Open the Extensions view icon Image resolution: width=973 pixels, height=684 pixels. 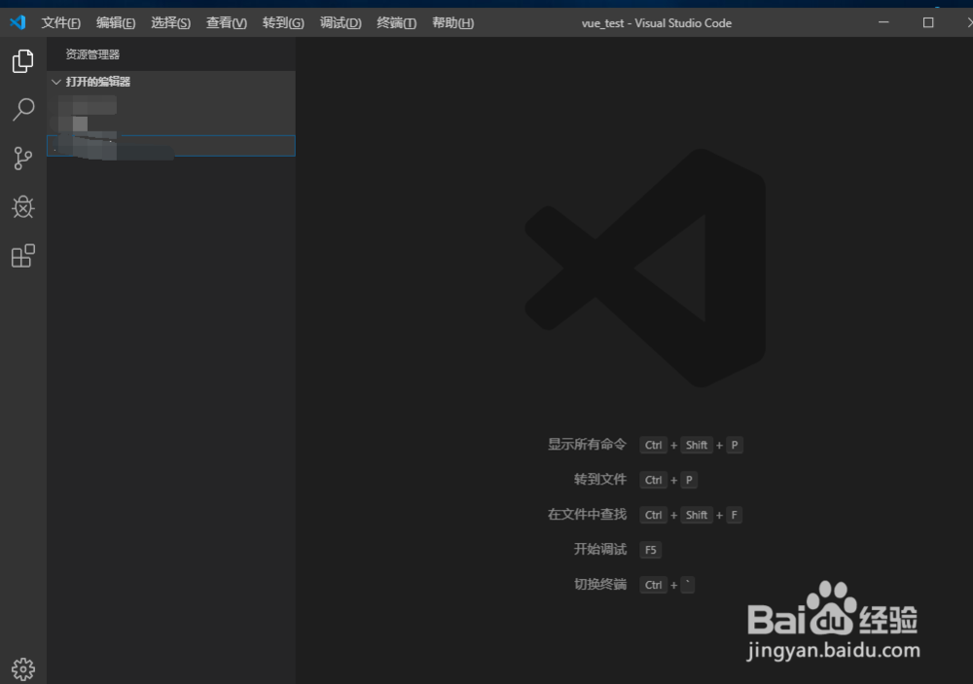pos(23,256)
